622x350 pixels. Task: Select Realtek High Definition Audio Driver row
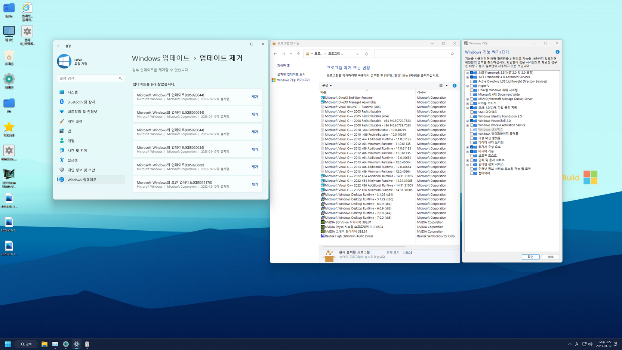coord(388,236)
